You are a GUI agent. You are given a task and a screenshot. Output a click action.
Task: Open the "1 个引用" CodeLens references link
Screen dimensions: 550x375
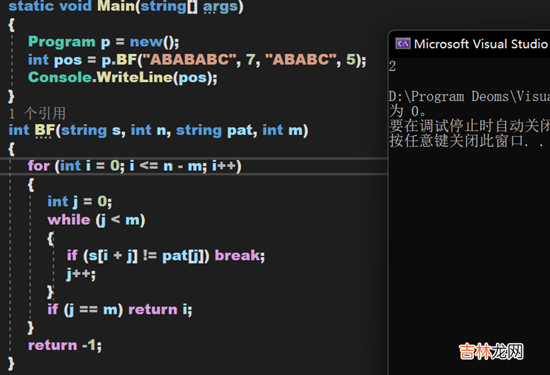[x=37, y=113]
